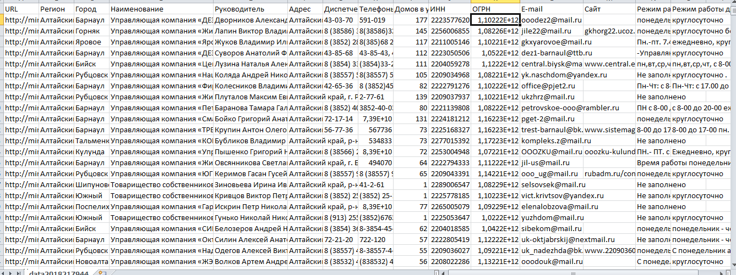Select the Тальменка city cell

91,141
